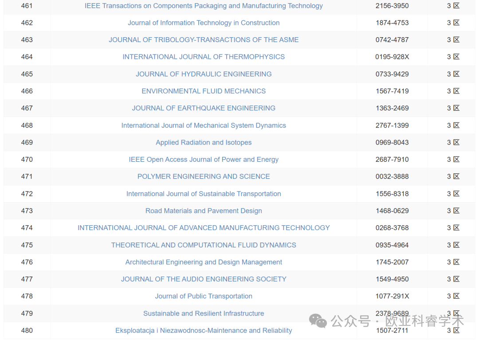Open Journal of Information Technology in Construction link
This screenshot has width=479, height=340.
tap(204, 23)
